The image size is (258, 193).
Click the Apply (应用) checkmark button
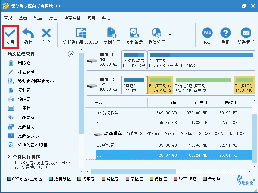pyautogui.click(x=10, y=36)
